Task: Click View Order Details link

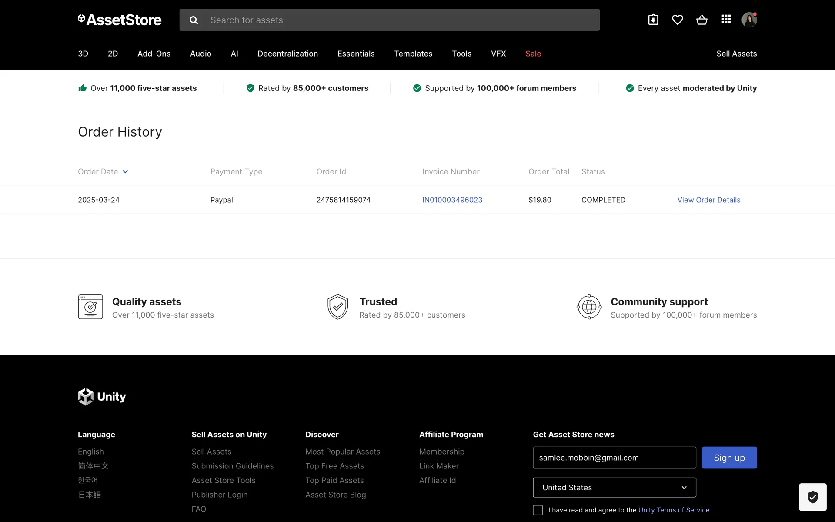Action: (708, 200)
